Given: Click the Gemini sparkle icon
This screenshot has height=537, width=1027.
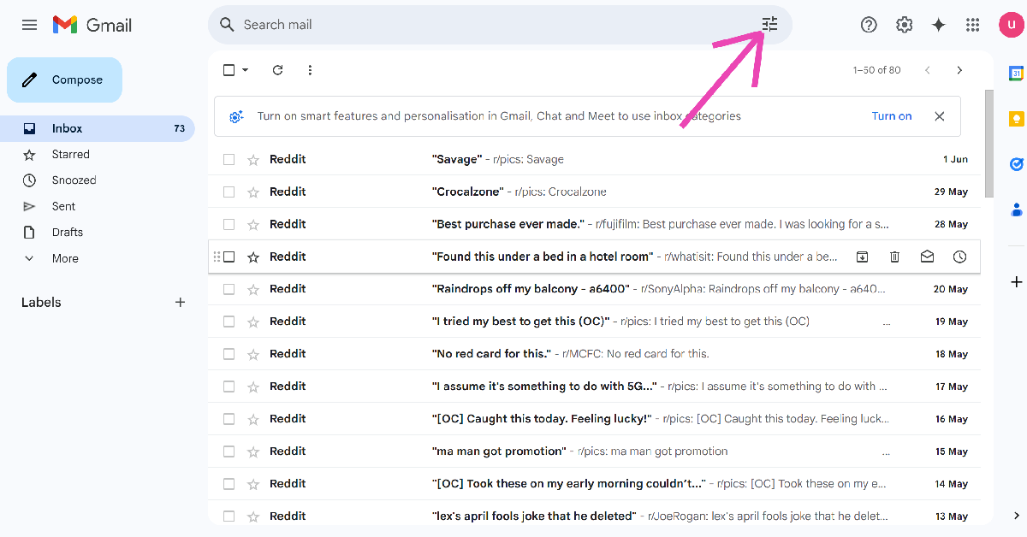Looking at the screenshot, I should [938, 25].
